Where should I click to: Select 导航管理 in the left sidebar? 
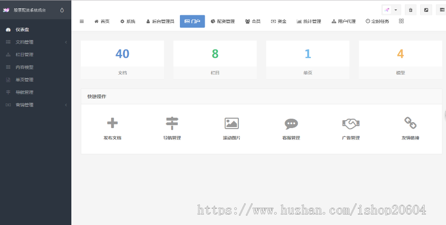[36, 92]
